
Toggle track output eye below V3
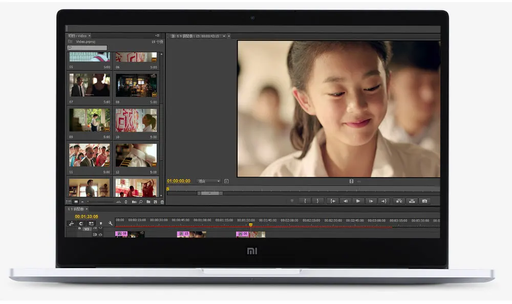tap(100, 234)
